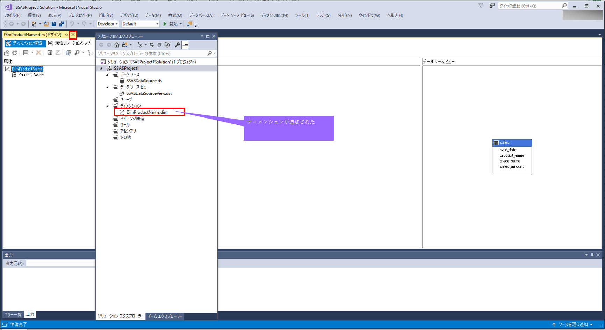
Task: Pin the DimProductName.dim tab
Action: (66, 35)
